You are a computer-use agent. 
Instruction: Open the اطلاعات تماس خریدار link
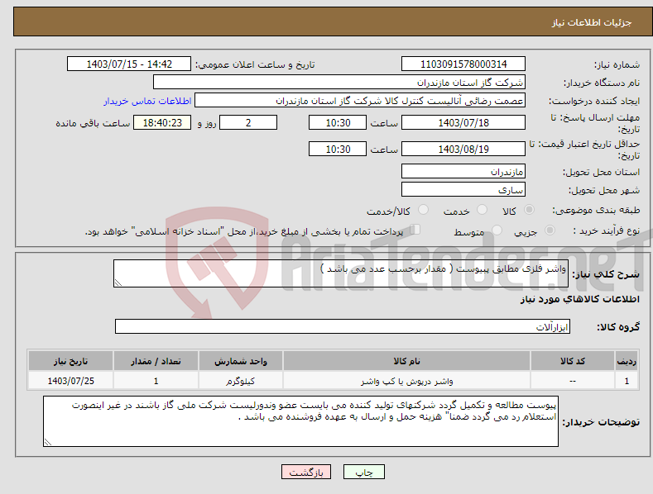(x=147, y=101)
